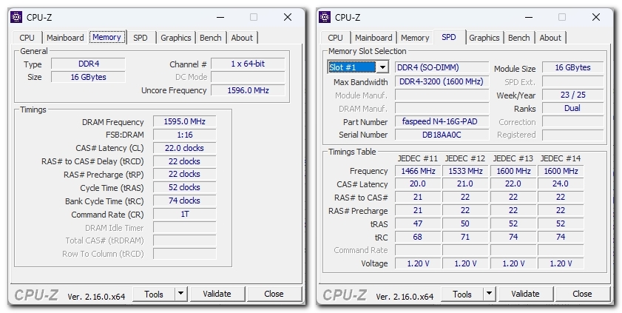Click Tools button in left window
This screenshot has height=313, width=622.
pos(154,294)
